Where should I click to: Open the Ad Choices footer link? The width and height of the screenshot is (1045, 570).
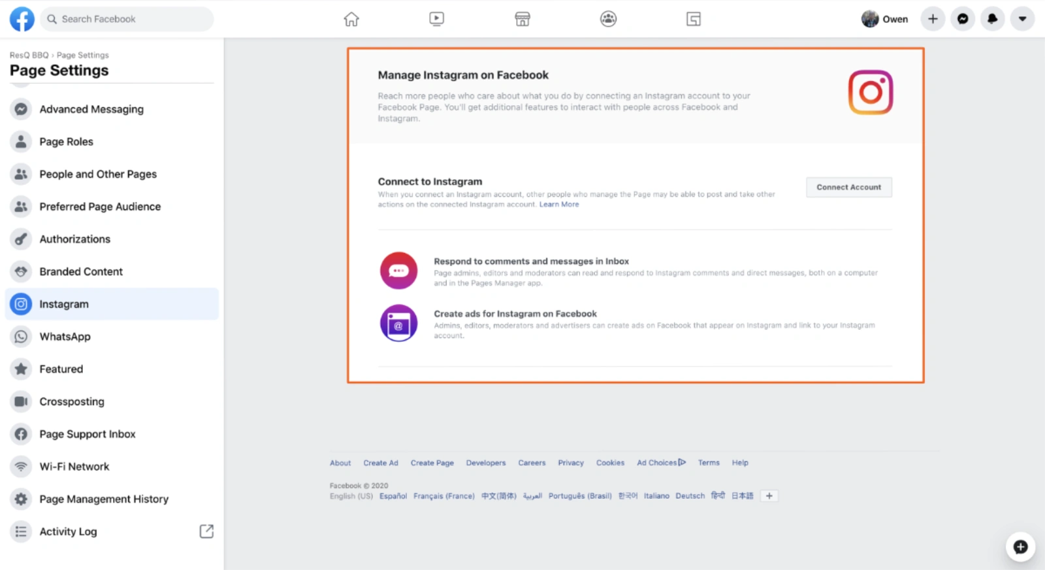tap(662, 463)
